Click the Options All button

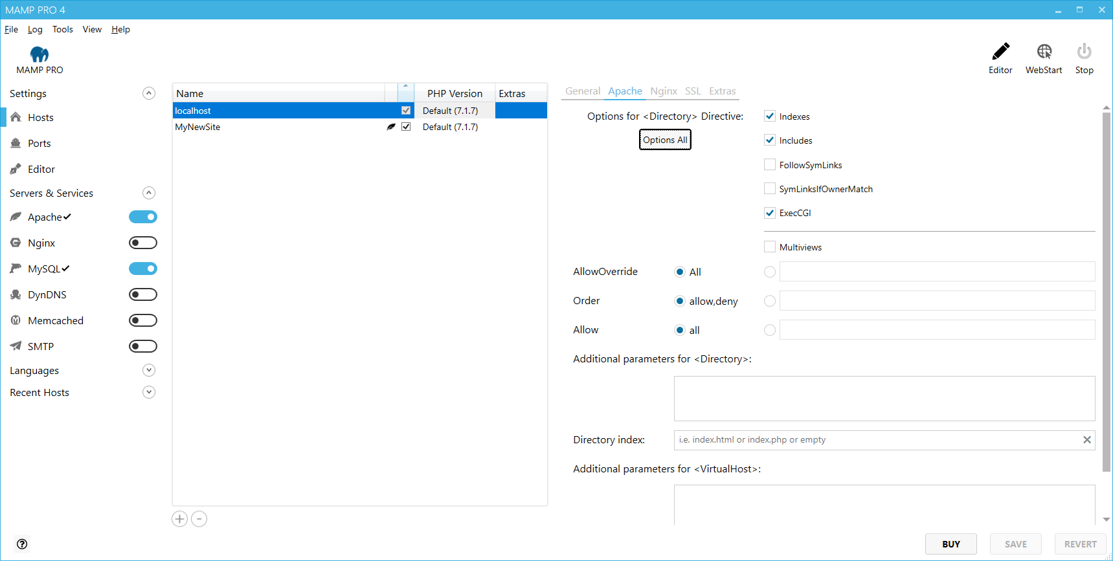click(x=665, y=140)
